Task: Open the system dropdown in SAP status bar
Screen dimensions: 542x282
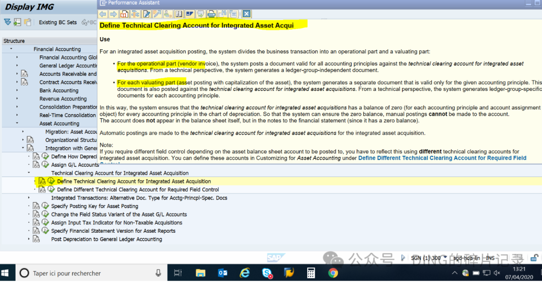Action: tap(445, 257)
